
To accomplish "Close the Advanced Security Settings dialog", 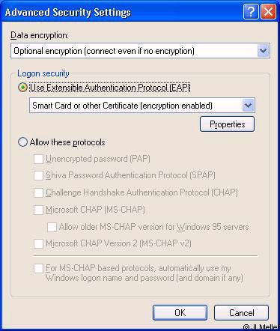I will coord(268,12).
